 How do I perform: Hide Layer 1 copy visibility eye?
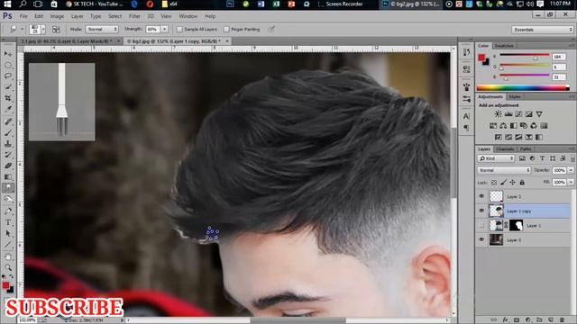click(x=481, y=211)
